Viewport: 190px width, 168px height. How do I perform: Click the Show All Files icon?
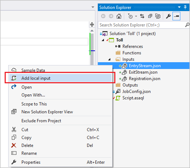(158, 16)
